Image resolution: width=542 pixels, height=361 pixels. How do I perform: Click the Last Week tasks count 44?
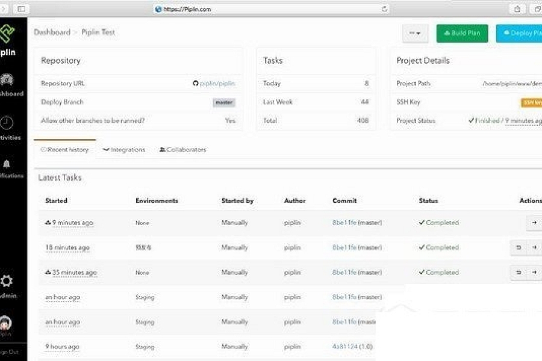click(x=365, y=102)
